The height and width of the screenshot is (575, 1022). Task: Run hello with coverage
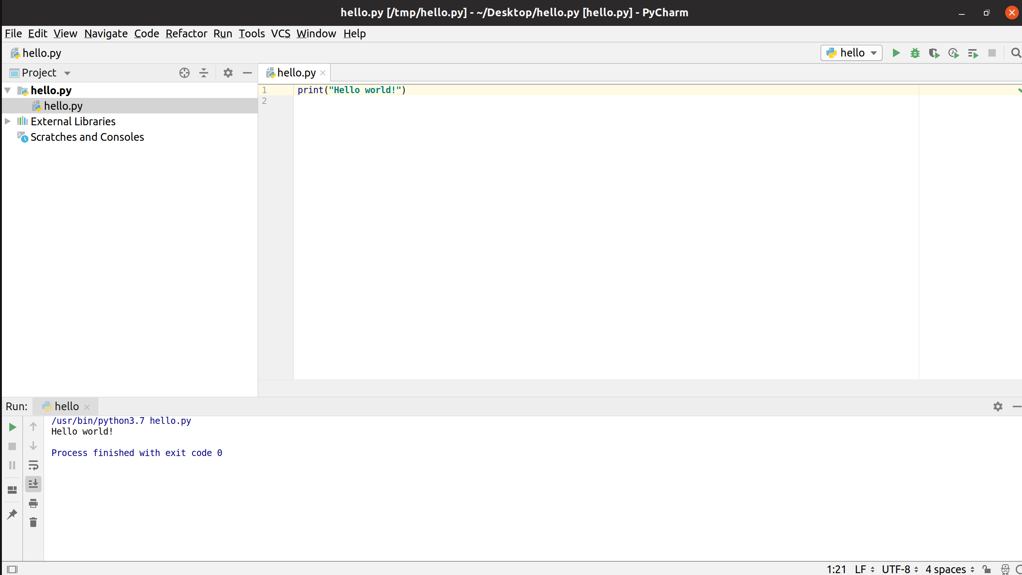[934, 53]
